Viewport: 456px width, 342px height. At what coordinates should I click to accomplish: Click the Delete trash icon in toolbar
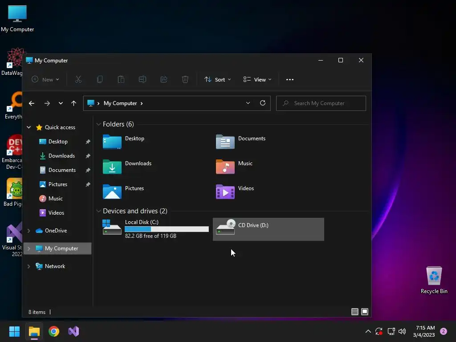[185, 79]
